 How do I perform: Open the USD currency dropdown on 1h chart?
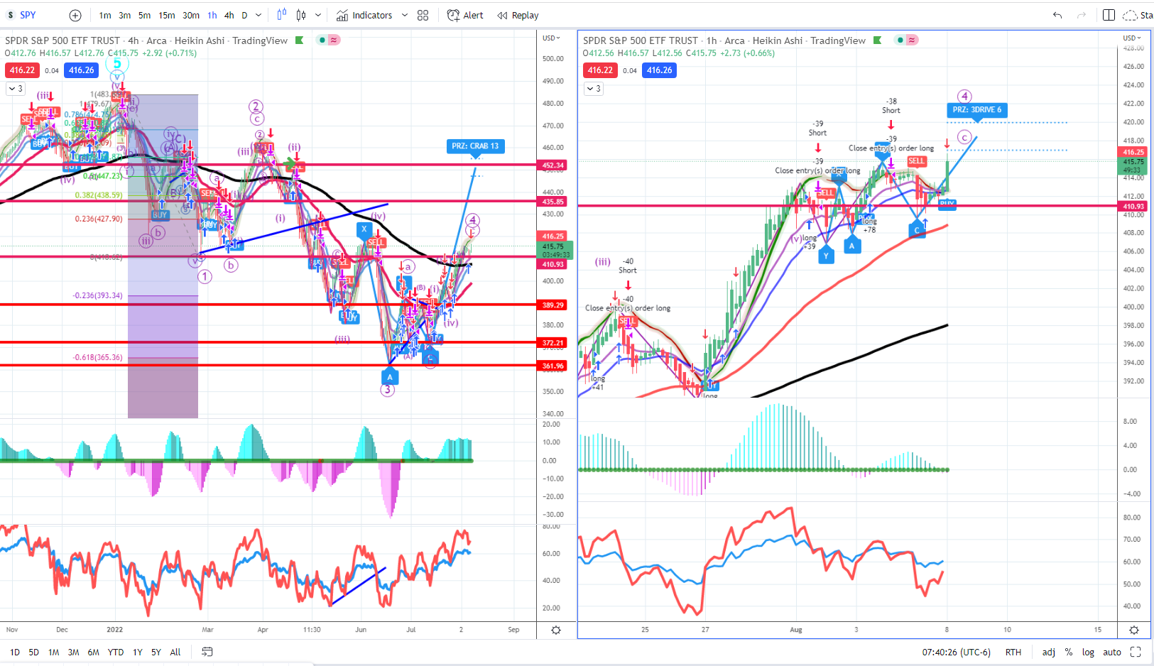pos(1132,38)
